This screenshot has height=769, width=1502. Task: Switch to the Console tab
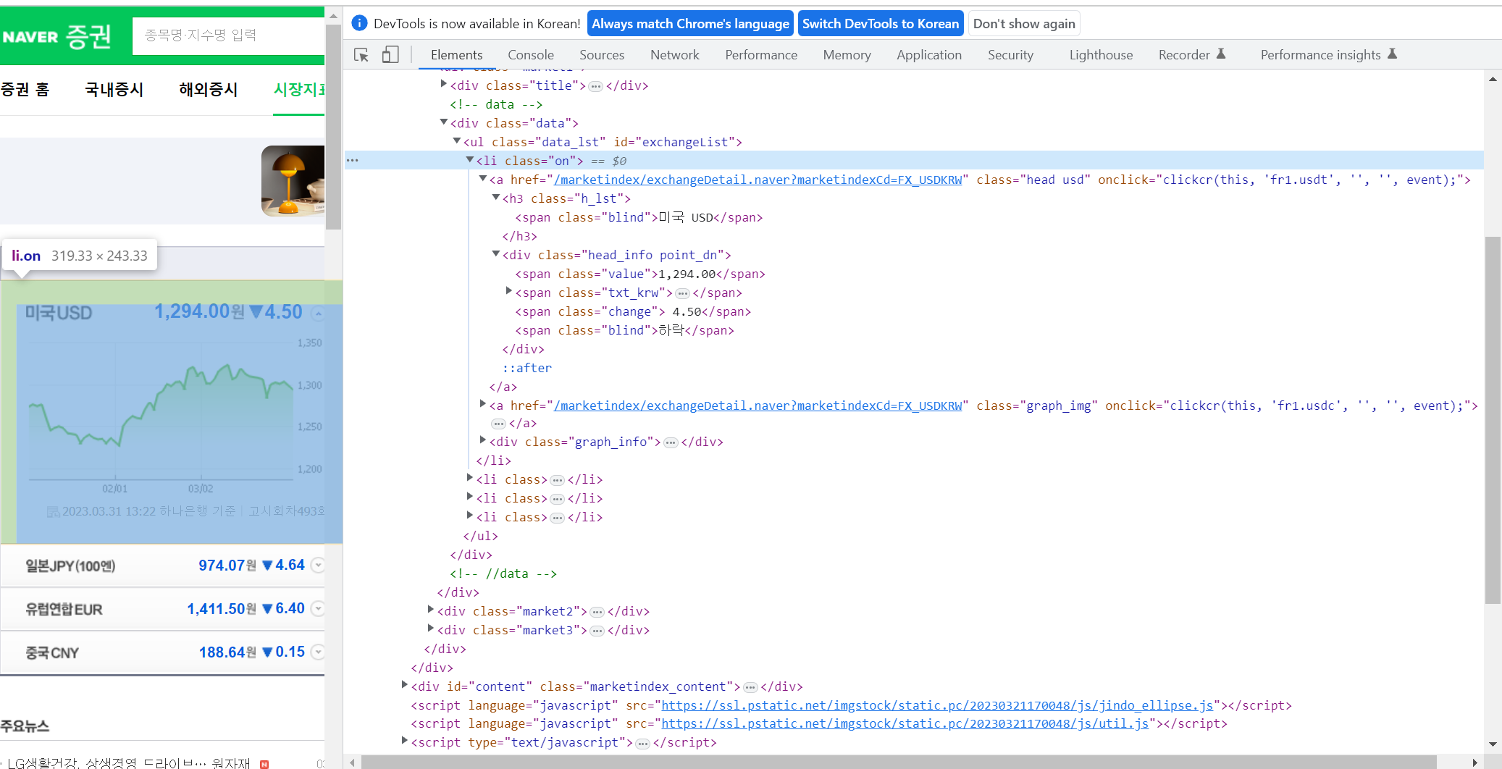(531, 55)
